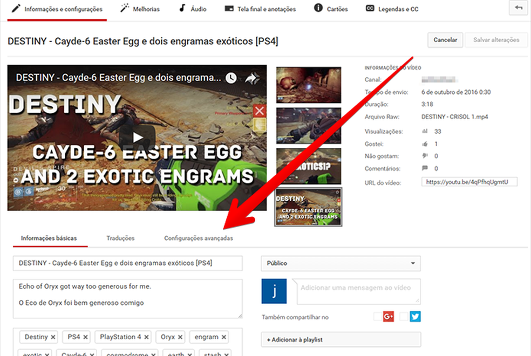
Task: Close the red X annotation on video
Action: pyautogui.click(x=260, y=111)
